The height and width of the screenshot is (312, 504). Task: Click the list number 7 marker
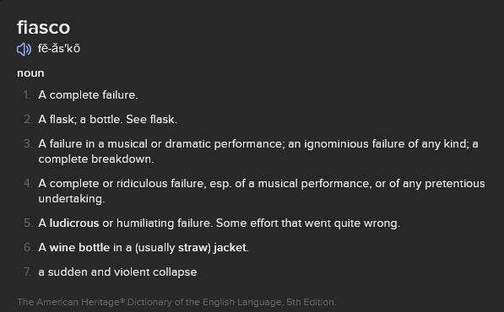pyautogui.click(x=28, y=272)
